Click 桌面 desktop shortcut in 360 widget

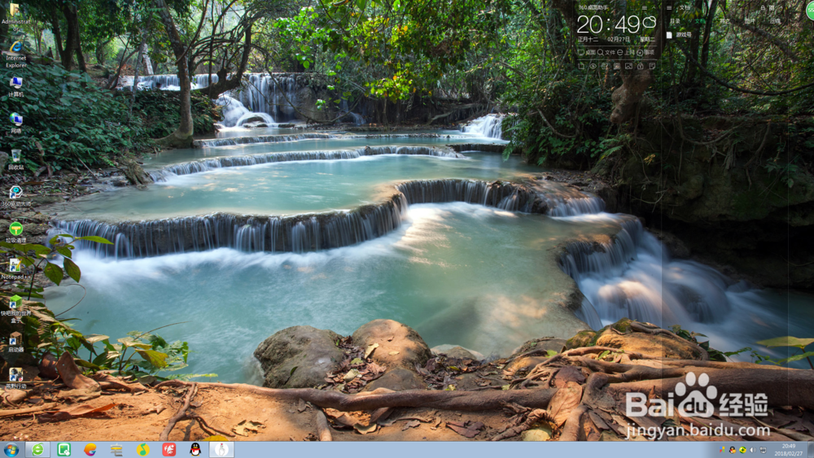coord(587,52)
